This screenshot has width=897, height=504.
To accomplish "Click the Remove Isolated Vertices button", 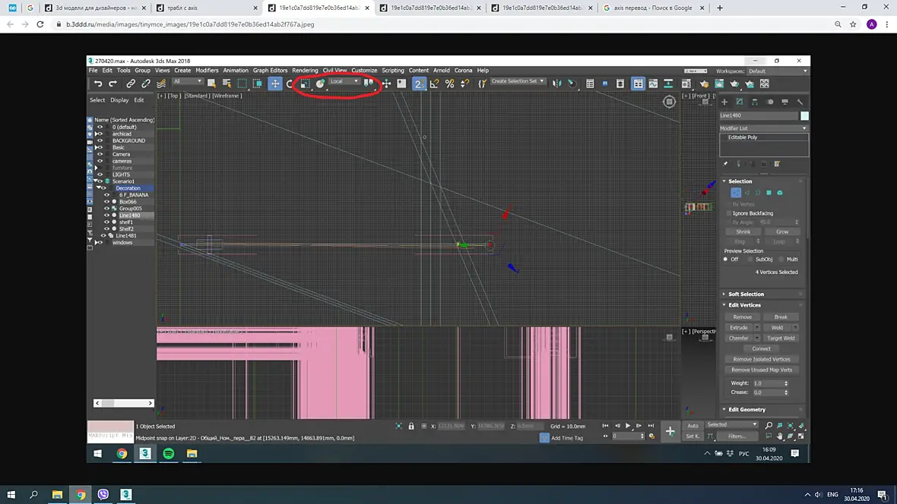I will pos(762,360).
